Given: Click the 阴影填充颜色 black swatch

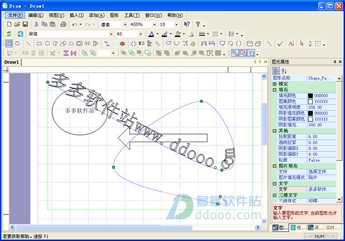Looking at the screenshot, I should pyautogui.click(x=310, y=113).
